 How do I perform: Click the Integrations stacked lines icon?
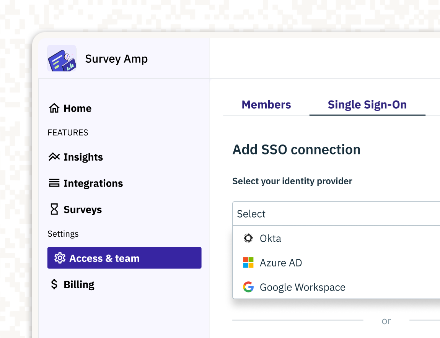54,183
